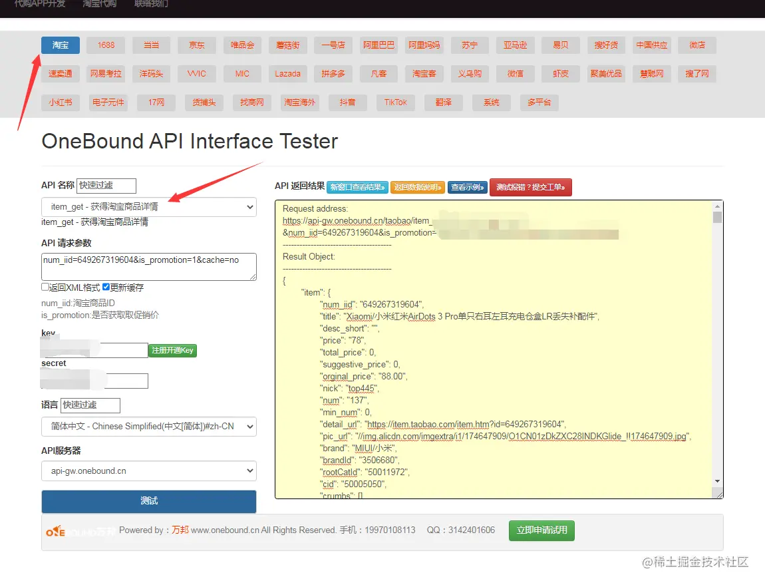765x585 pixels.
Task: Switch to the 多平台 tab
Action: 539,102
